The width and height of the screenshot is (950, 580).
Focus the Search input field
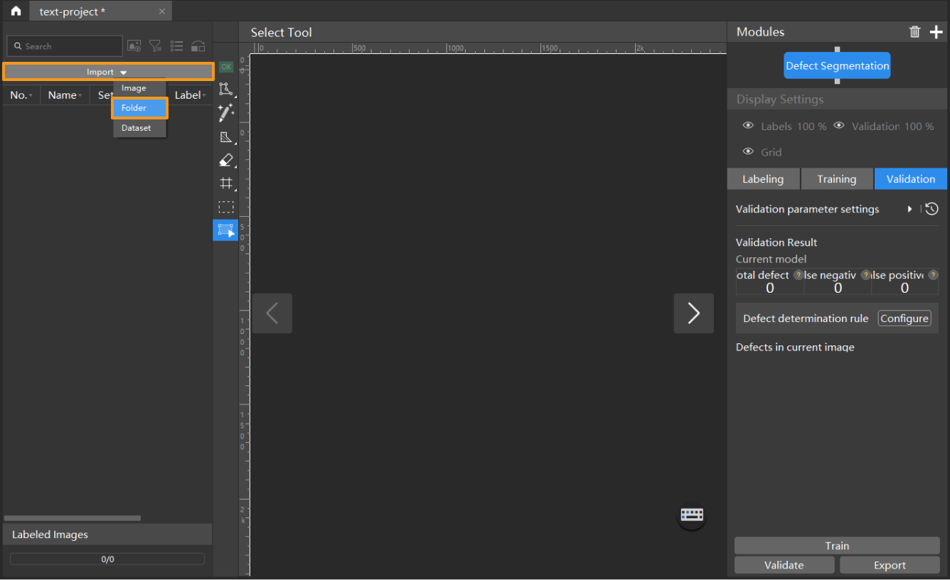(x=65, y=46)
